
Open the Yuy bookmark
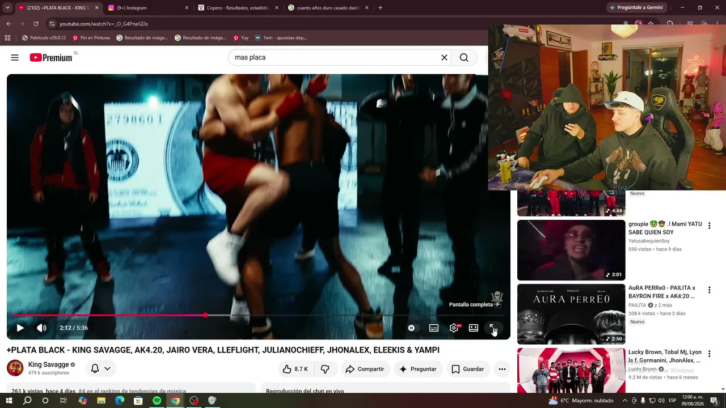coord(241,38)
